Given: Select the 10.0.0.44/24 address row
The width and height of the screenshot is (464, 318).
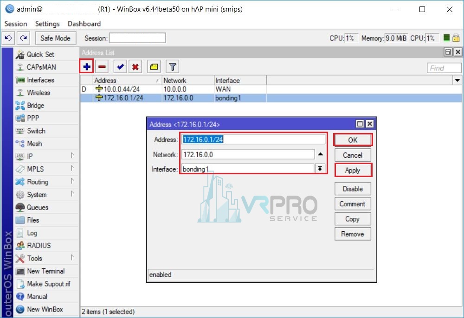Looking at the screenshot, I should coord(271,89).
